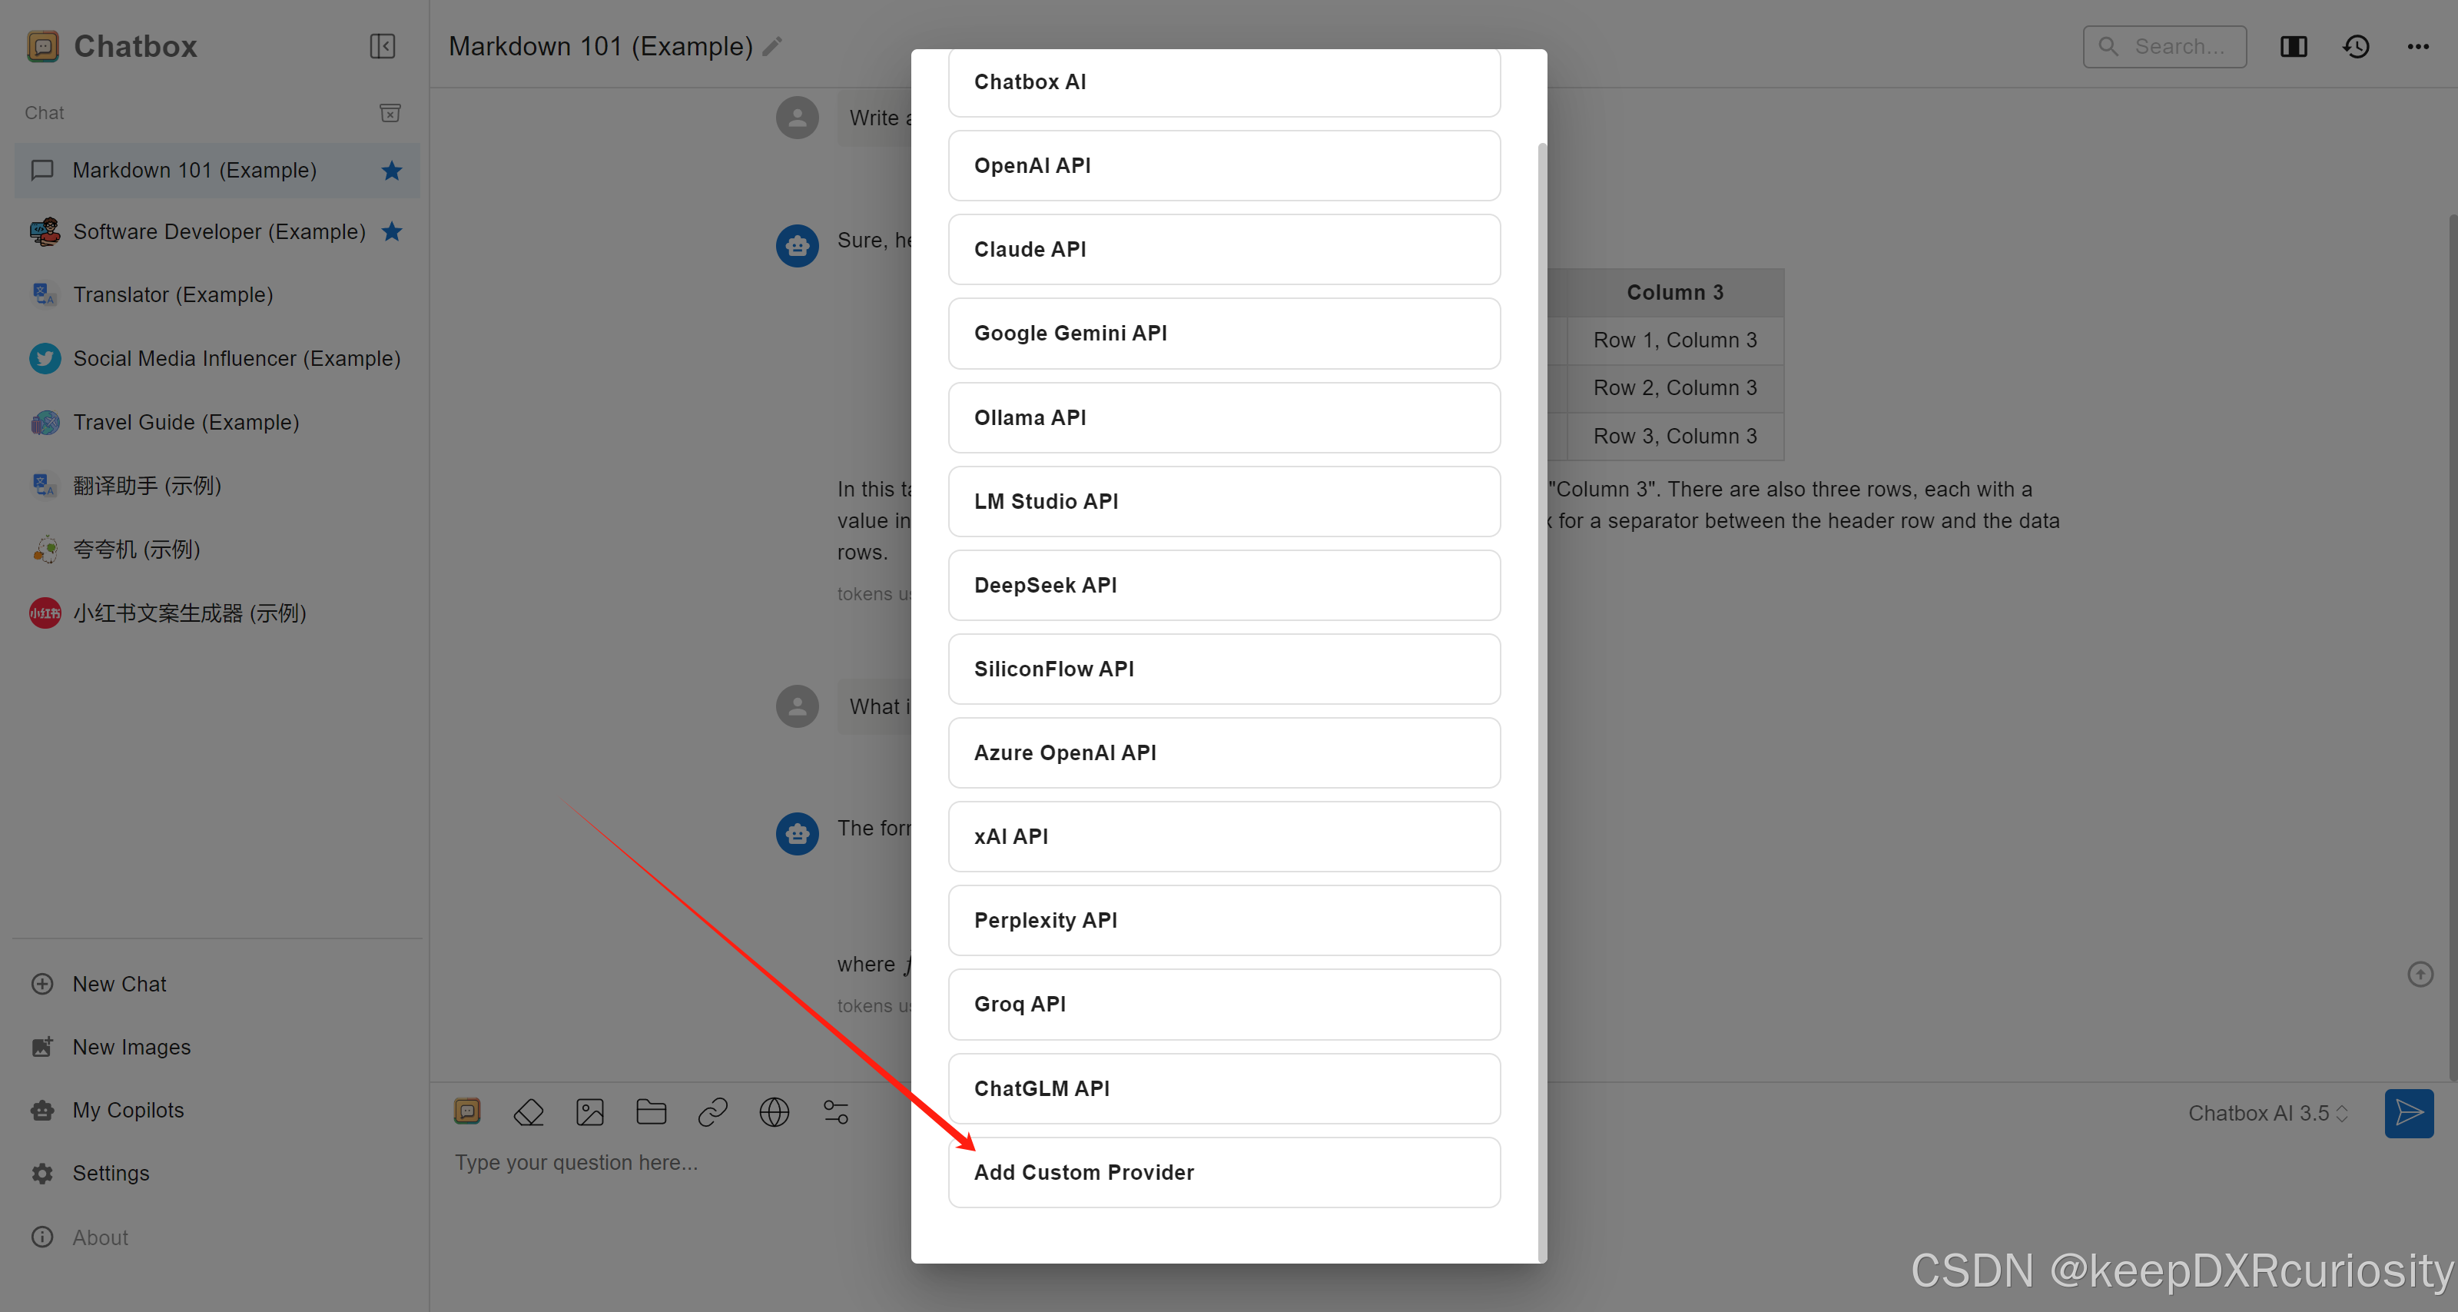Viewport: 2458px width, 1312px height.
Task: Click the eraser icon in input toolbar
Action: [x=529, y=1111]
